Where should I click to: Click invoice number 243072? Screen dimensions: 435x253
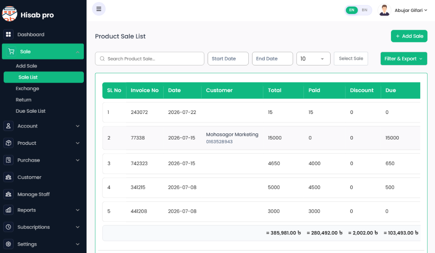[x=139, y=112]
